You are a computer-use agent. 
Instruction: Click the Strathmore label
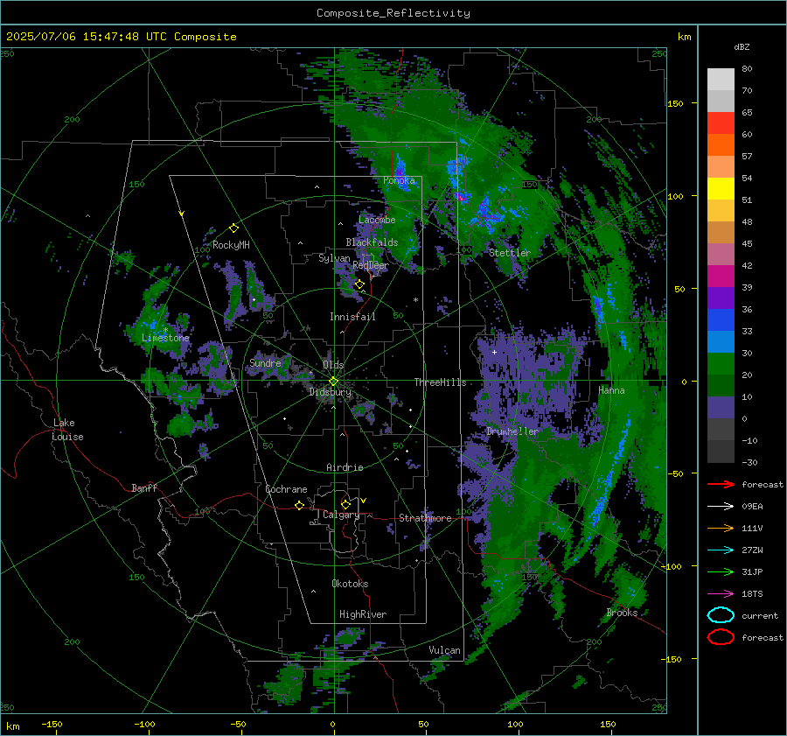(425, 518)
